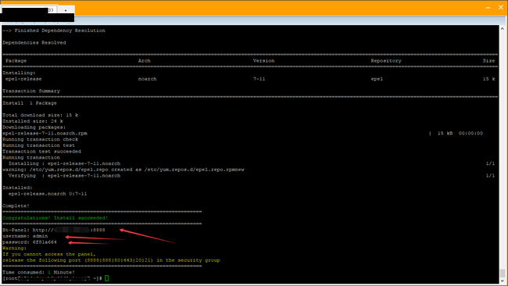This screenshot has height=286, width=508.
Task: Click the Bt-Panel http URL line
Action: pos(54,230)
